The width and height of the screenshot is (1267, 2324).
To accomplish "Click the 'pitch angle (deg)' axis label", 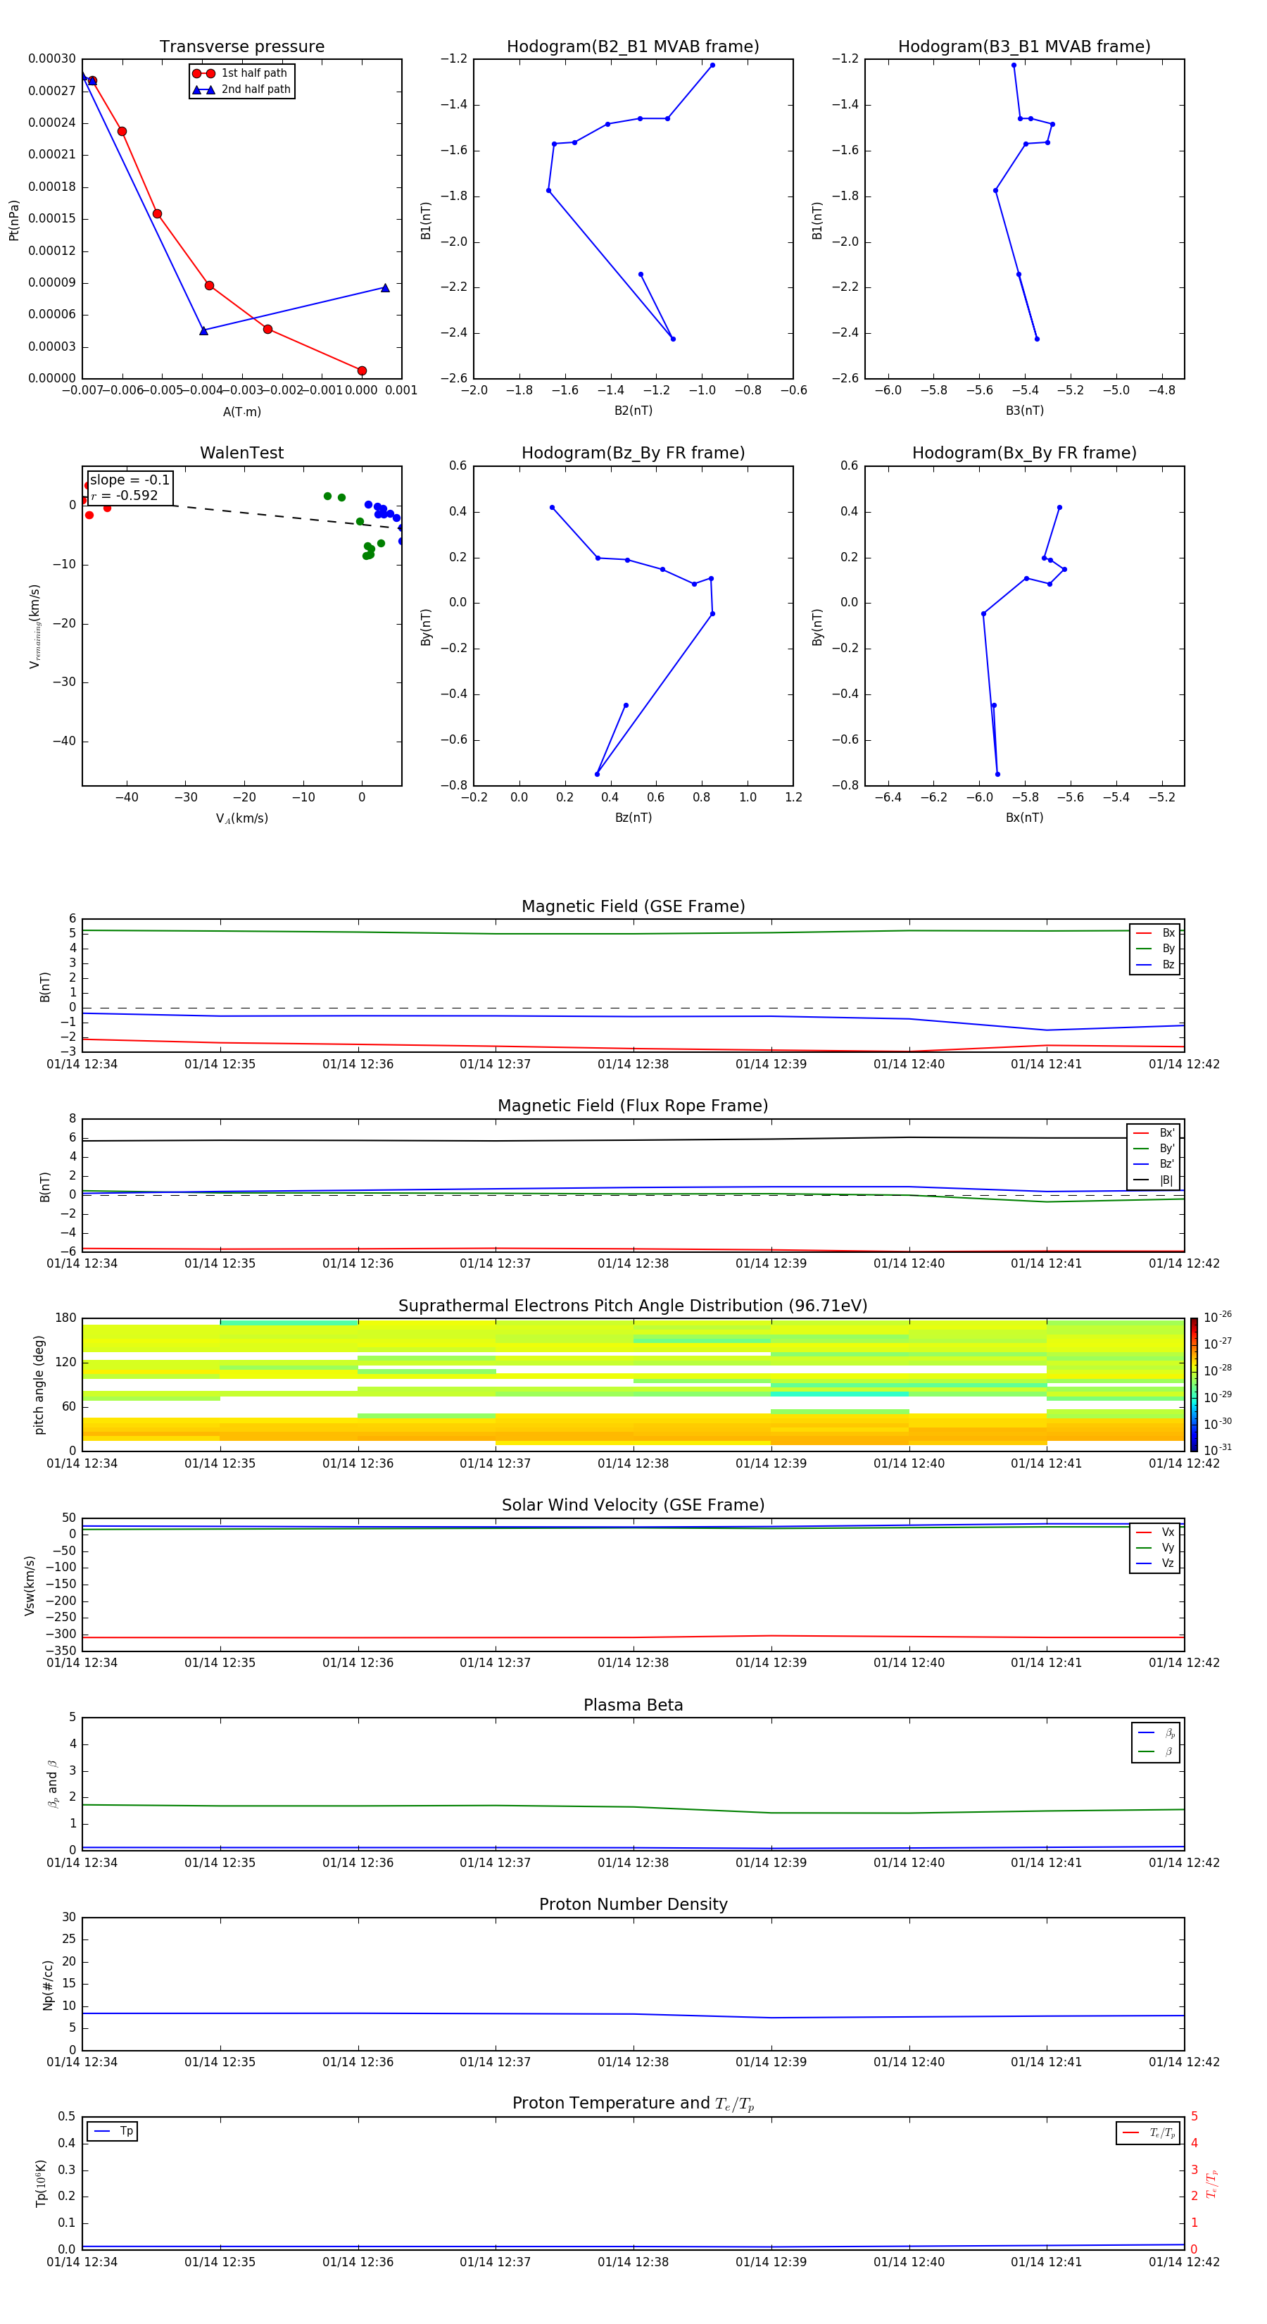I will click(39, 1385).
